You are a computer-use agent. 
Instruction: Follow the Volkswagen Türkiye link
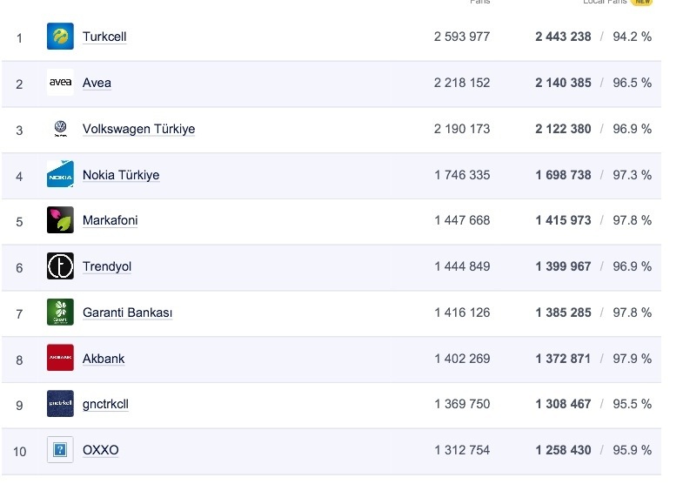tap(138, 129)
